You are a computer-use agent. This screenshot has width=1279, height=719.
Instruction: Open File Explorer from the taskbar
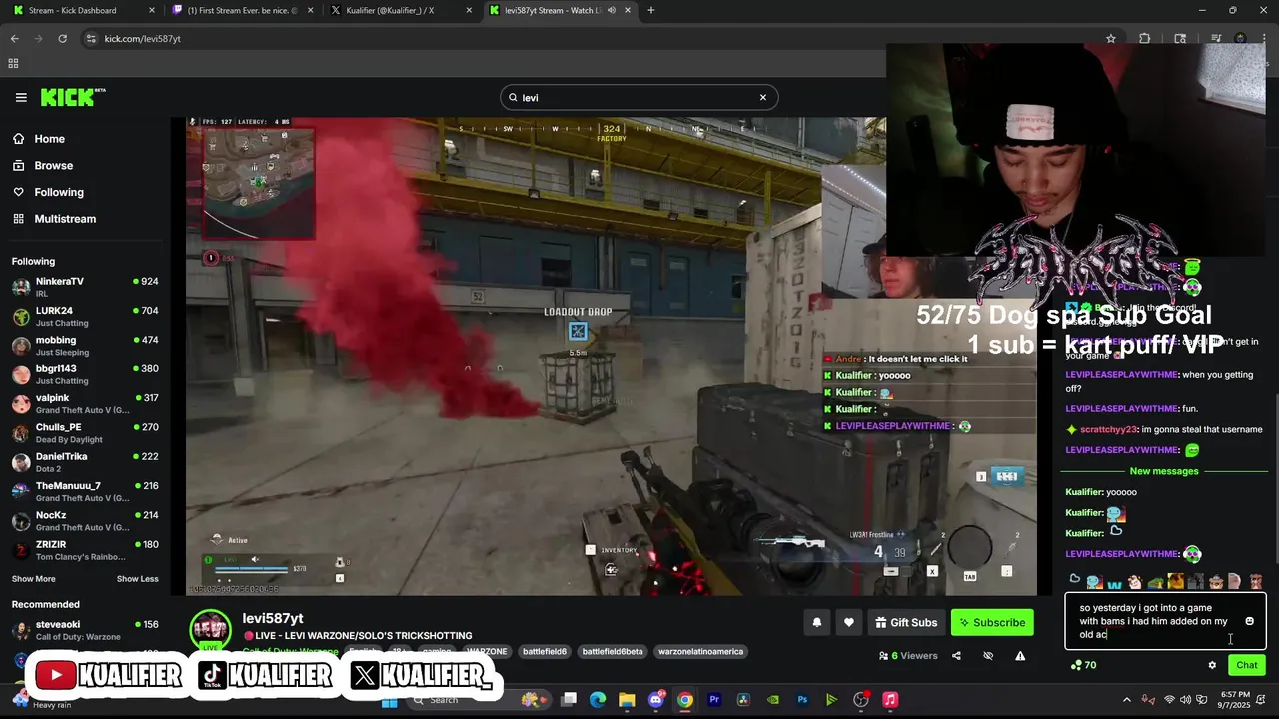pyautogui.click(x=627, y=699)
